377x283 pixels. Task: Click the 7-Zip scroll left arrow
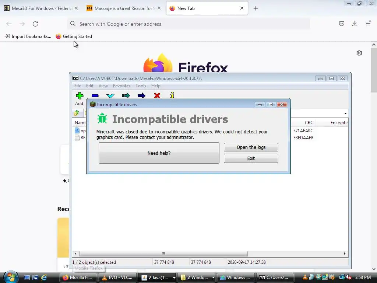click(75, 254)
